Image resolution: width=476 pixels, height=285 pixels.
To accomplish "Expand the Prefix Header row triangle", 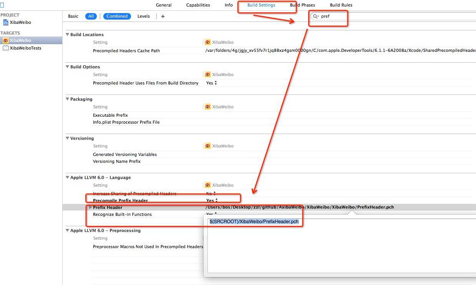I will (x=90, y=207).
